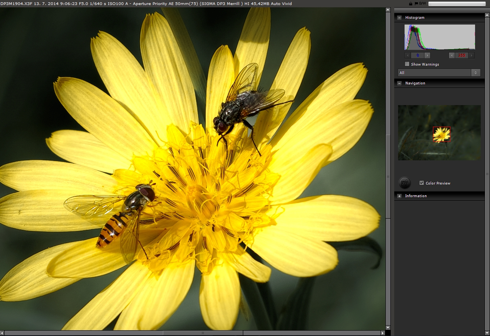Enable the Show Warnings checkbox
This screenshot has width=490, height=336.
click(407, 64)
